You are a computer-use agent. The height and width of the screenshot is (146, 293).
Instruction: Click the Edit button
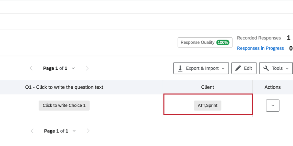click(x=244, y=68)
